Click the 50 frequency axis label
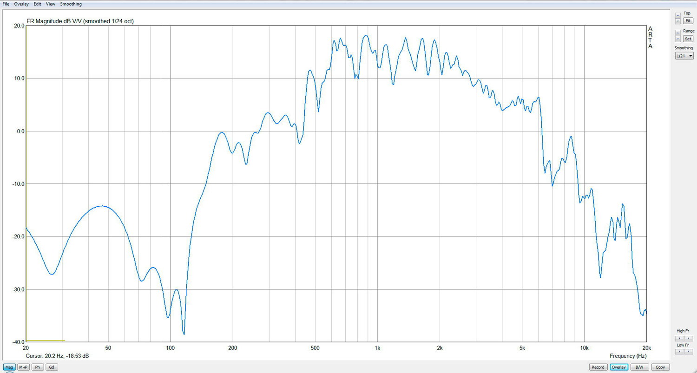The width and height of the screenshot is (697, 373). pos(108,347)
